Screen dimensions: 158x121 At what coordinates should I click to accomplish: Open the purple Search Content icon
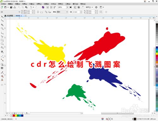point(43,7)
